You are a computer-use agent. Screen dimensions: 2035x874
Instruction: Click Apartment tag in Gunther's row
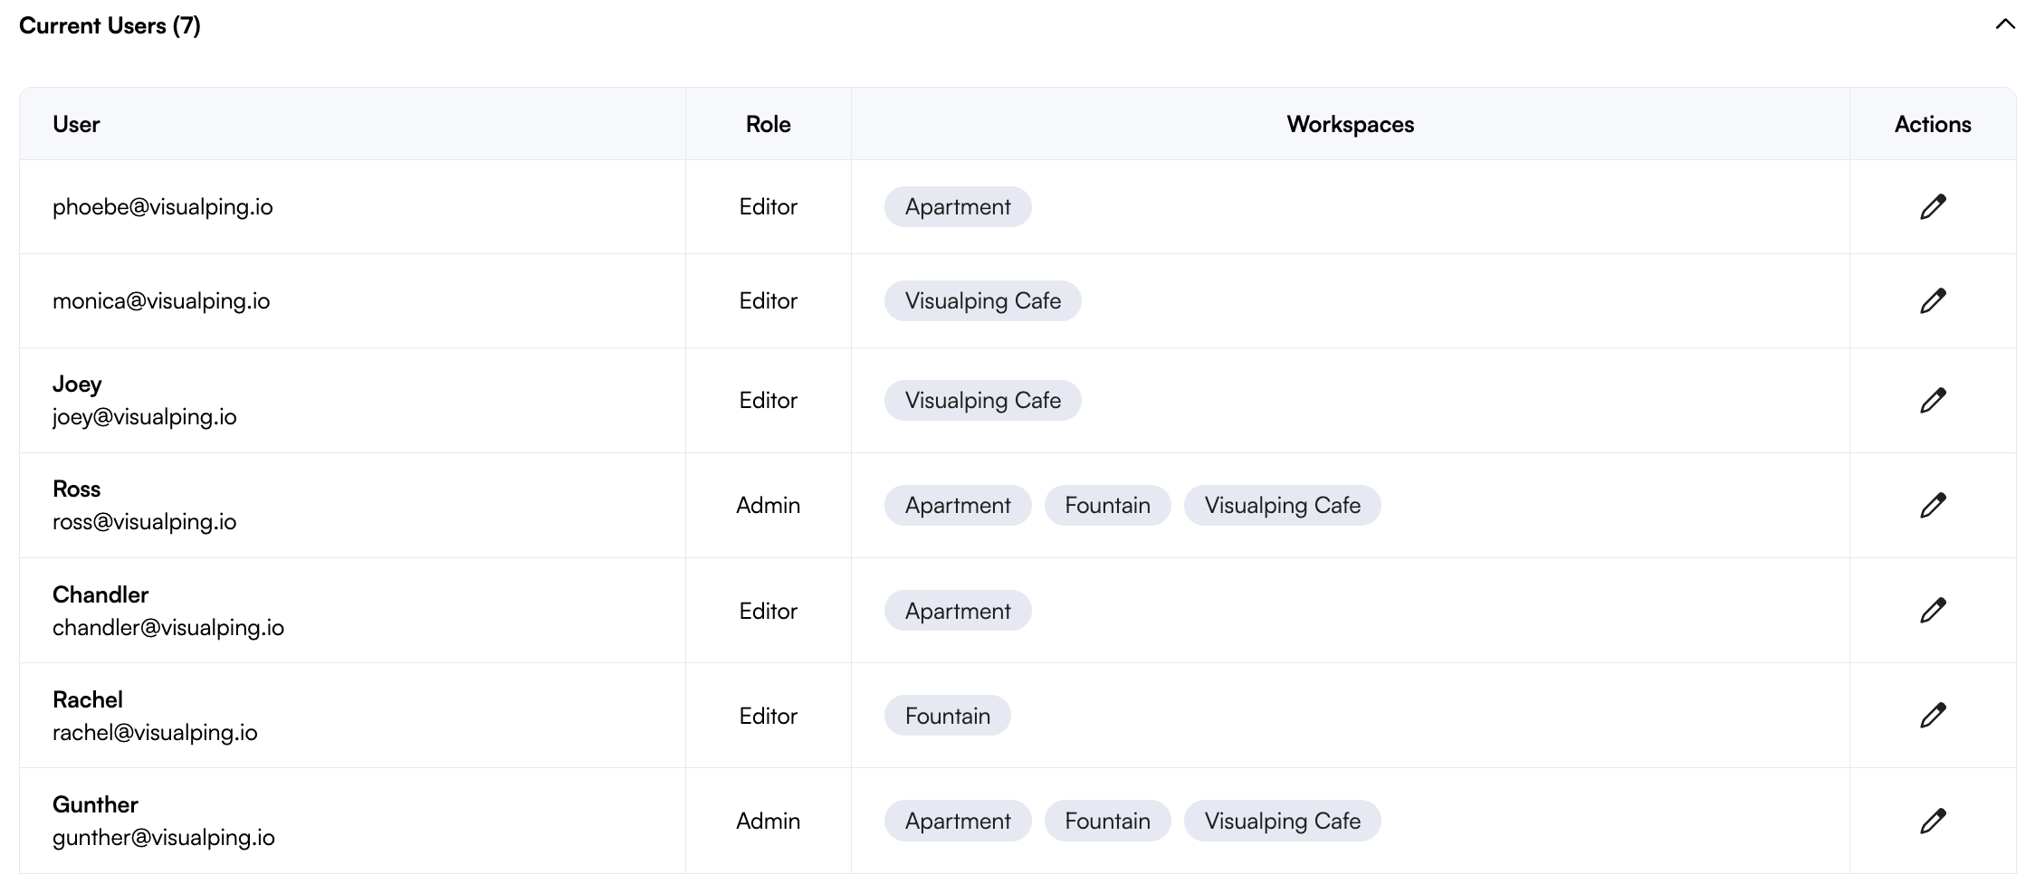point(958,821)
